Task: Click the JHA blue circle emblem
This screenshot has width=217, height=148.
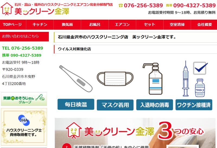Action: (24, 120)
